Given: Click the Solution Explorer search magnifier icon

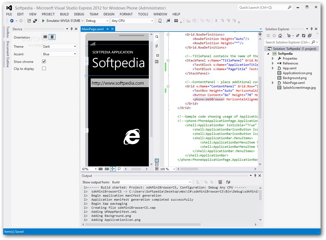Looking at the screenshot, I should pos(313,42).
